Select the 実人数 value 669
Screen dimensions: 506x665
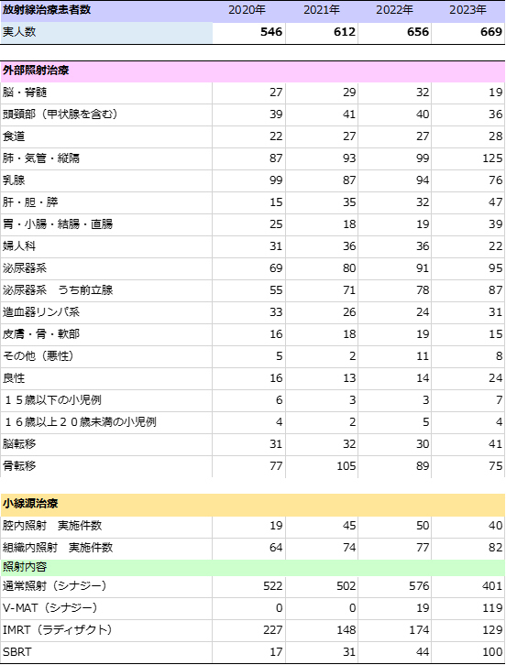tap(491, 32)
